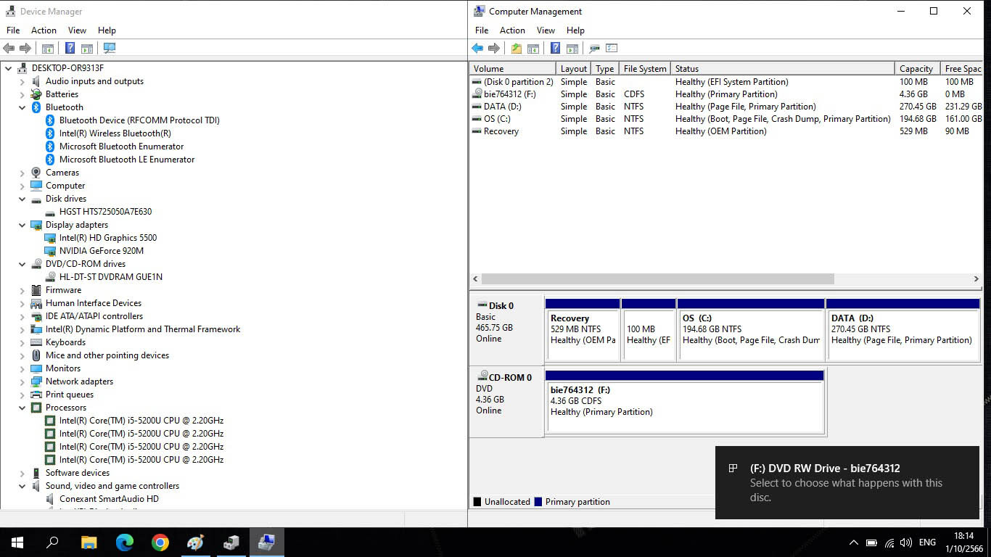Viewport: 991px width, 557px height.
Task: Open the DVD RW Drive notification
Action: (x=847, y=482)
